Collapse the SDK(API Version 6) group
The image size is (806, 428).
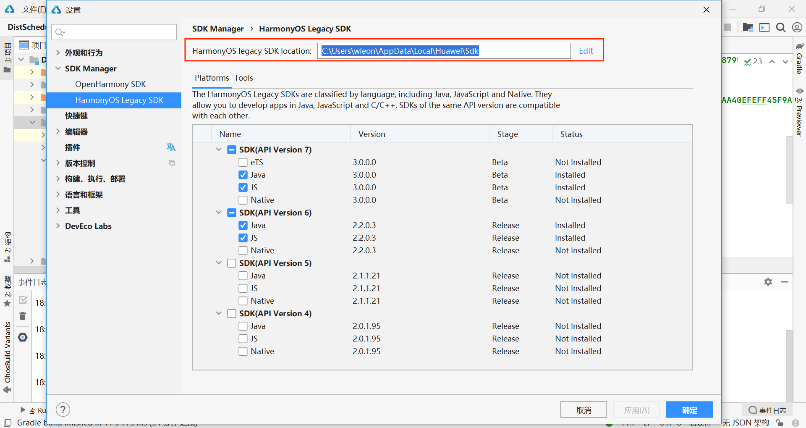tap(219, 213)
